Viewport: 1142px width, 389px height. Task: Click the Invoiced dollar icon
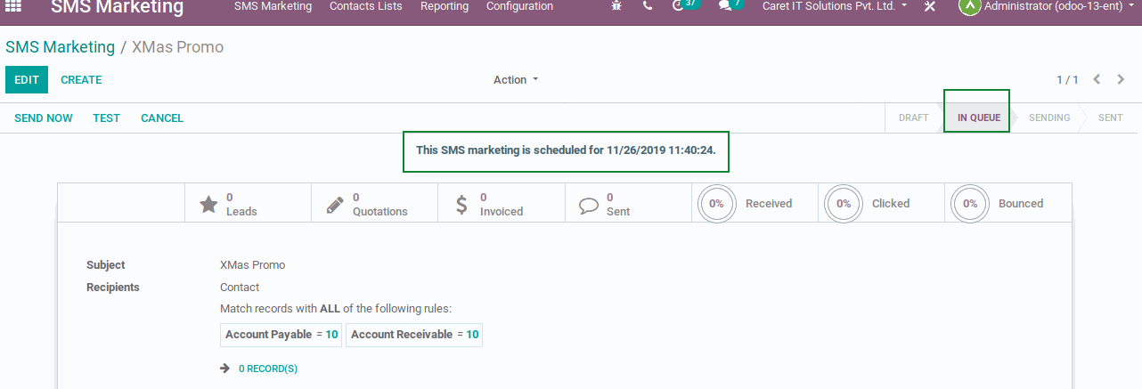[x=461, y=204]
